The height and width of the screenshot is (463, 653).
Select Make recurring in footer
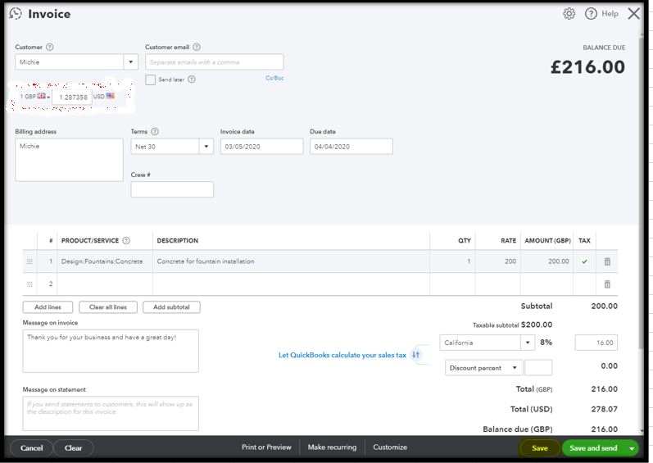[332, 447]
